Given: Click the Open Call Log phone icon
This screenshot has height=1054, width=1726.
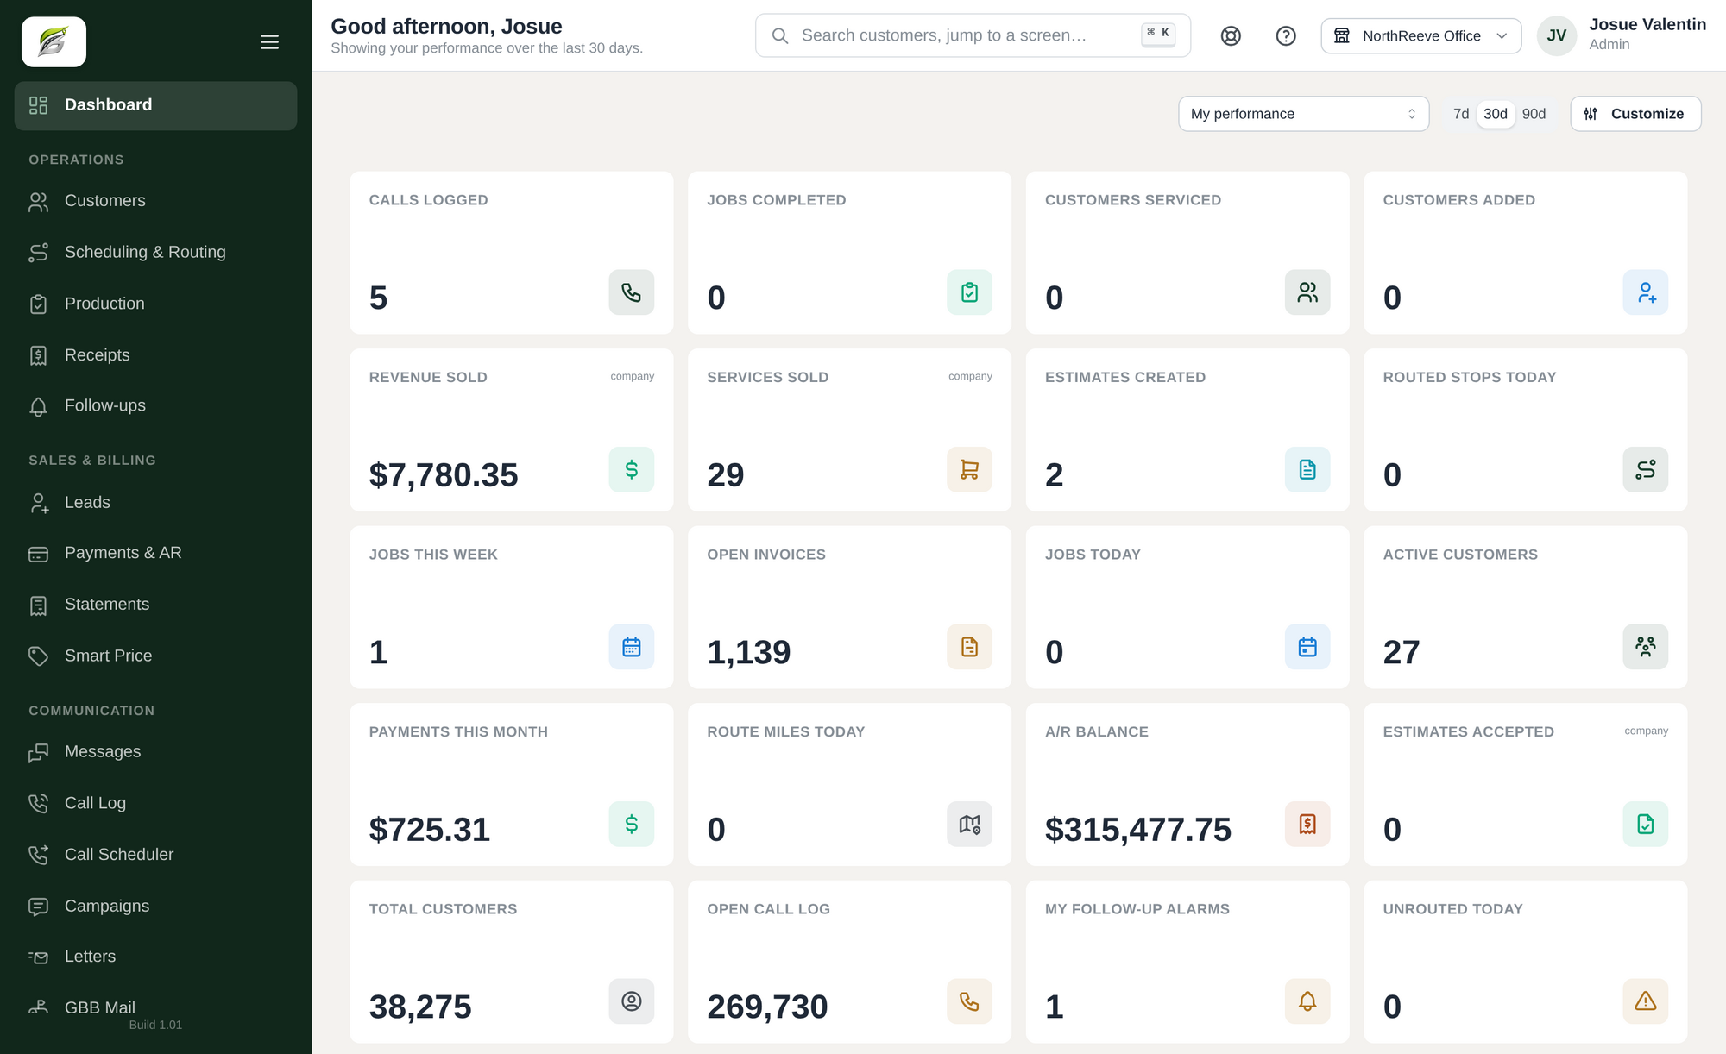Looking at the screenshot, I should tap(969, 1001).
